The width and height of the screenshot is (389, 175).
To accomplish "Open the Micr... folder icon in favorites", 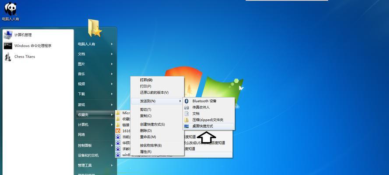I will point(118,113).
